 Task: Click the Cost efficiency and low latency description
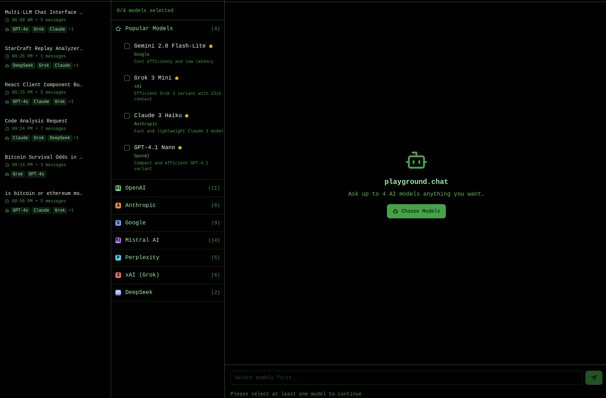coord(174,62)
